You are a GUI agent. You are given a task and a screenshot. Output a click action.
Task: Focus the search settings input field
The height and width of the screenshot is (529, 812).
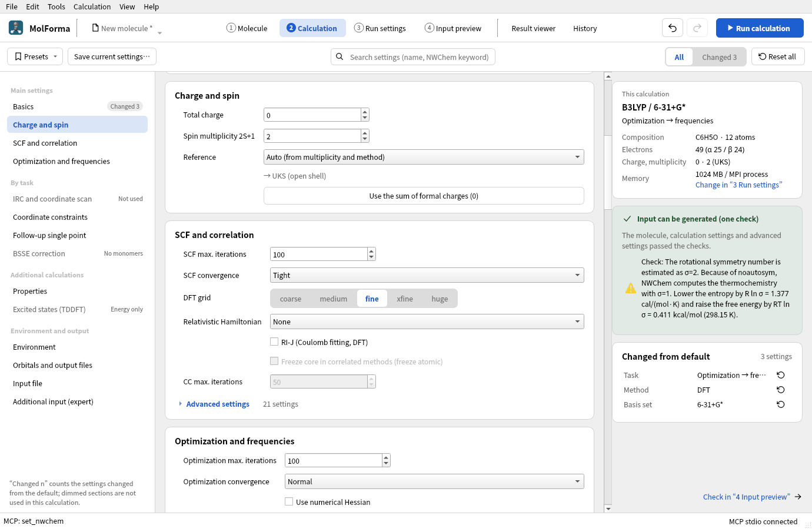tap(413, 57)
